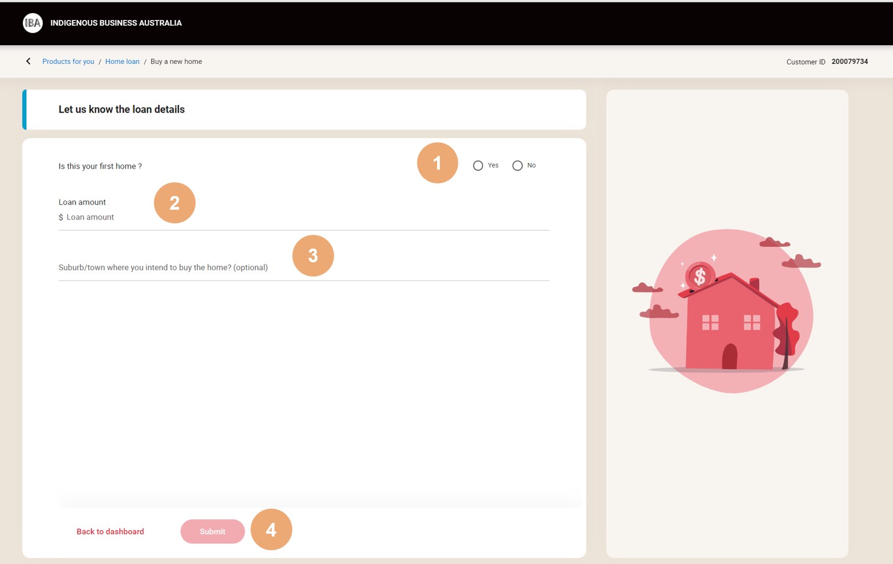Focus the Loan amount input field

pos(303,218)
